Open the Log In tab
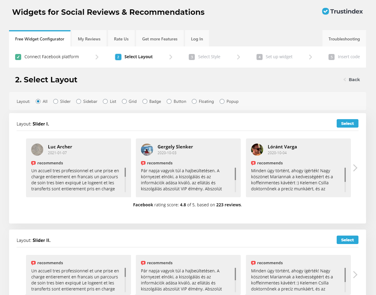Image resolution: width=376 pixels, height=295 pixels. coord(197,39)
